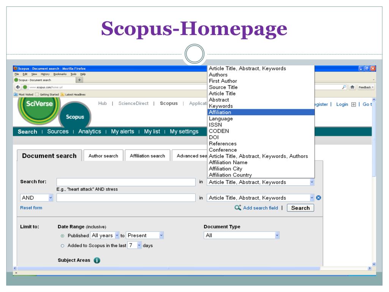Select Authors in the dropdown list
The image size is (389, 292).
[x=261, y=75]
